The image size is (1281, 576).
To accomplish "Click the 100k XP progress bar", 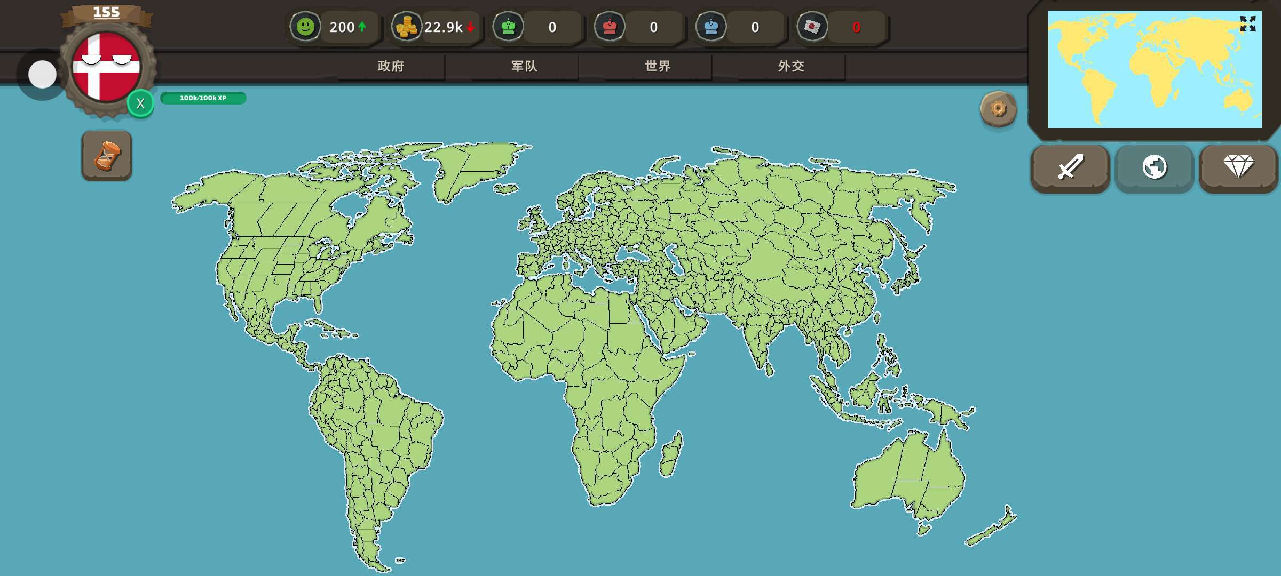I will (x=203, y=98).
